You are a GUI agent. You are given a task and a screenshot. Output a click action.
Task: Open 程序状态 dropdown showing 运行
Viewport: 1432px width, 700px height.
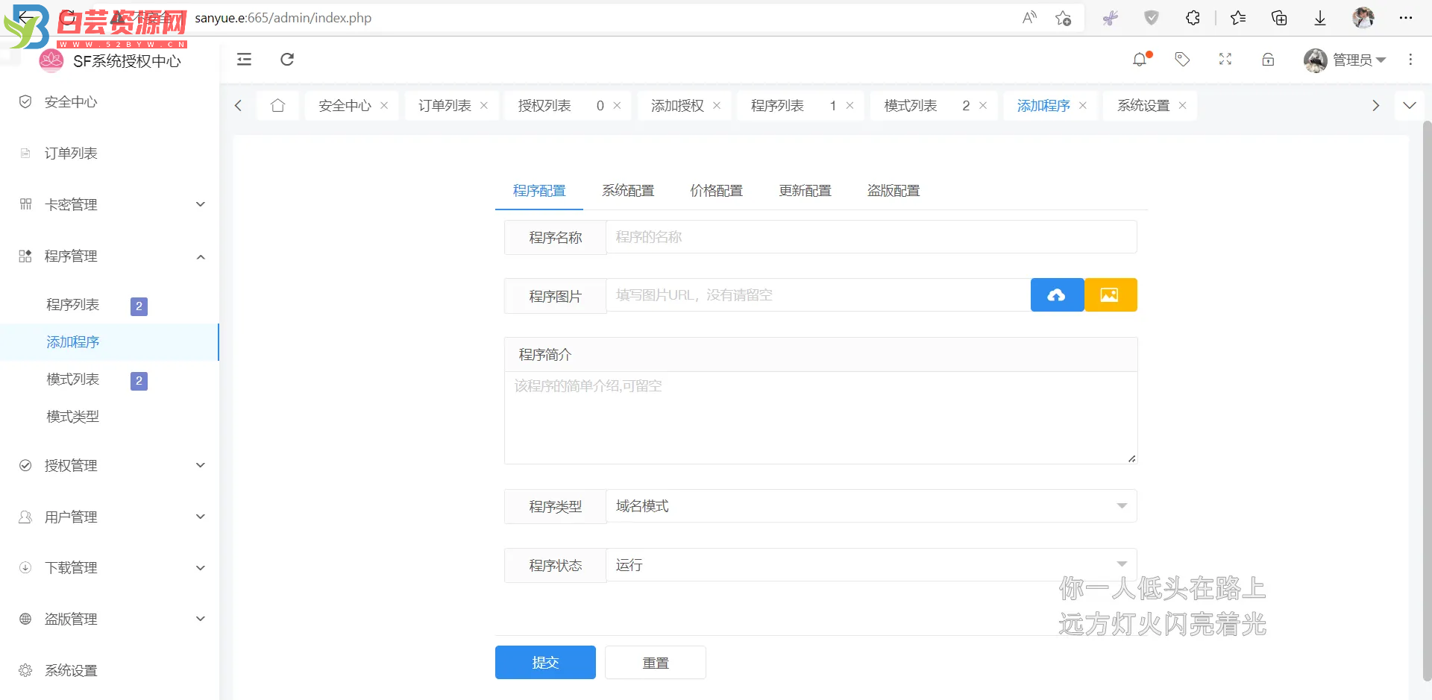[x=871, y=565]
